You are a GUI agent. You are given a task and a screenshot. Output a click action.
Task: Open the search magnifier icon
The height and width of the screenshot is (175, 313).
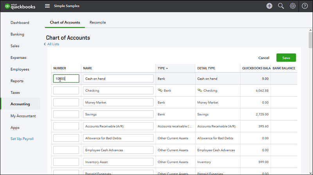coord(281,6)
